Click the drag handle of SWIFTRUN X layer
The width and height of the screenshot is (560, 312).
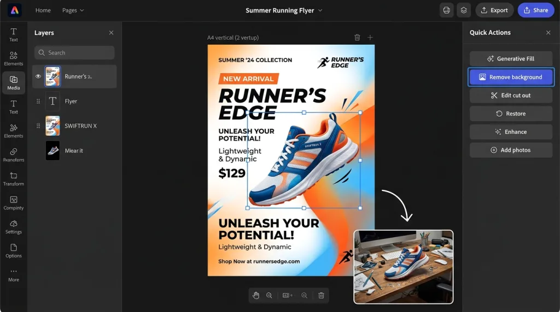click(x=38, y=125)
